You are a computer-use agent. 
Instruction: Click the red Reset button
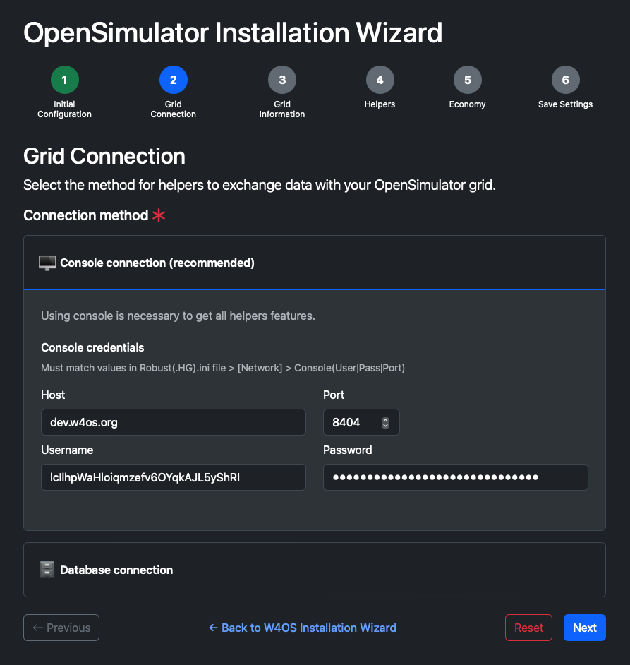coord(528,628)
